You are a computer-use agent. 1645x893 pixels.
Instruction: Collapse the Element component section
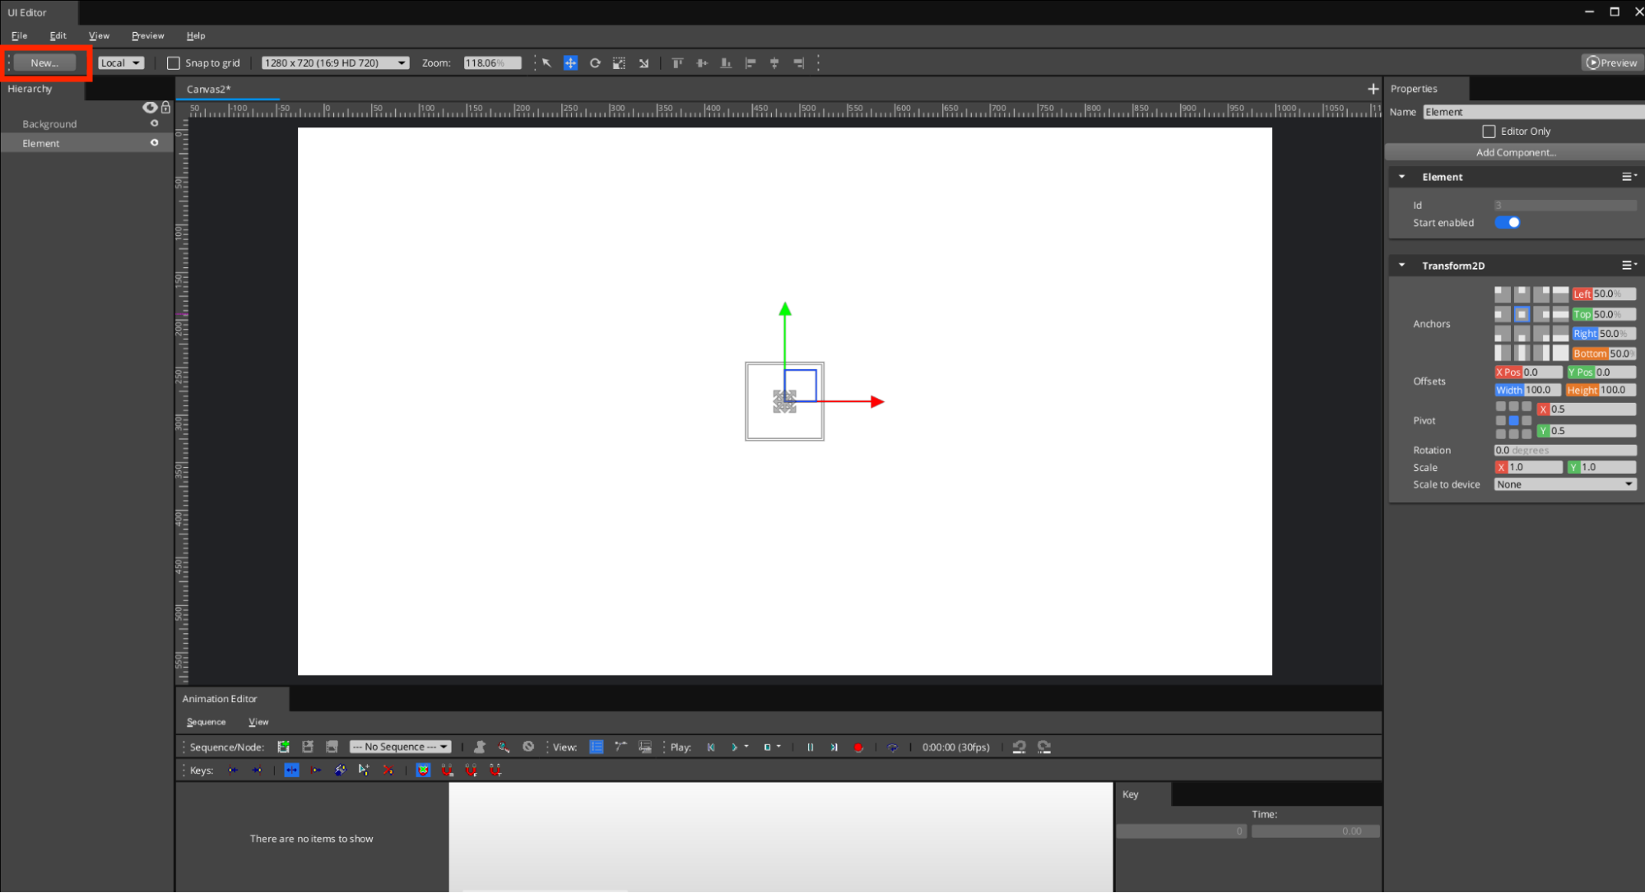click(x=1402, y=177)
